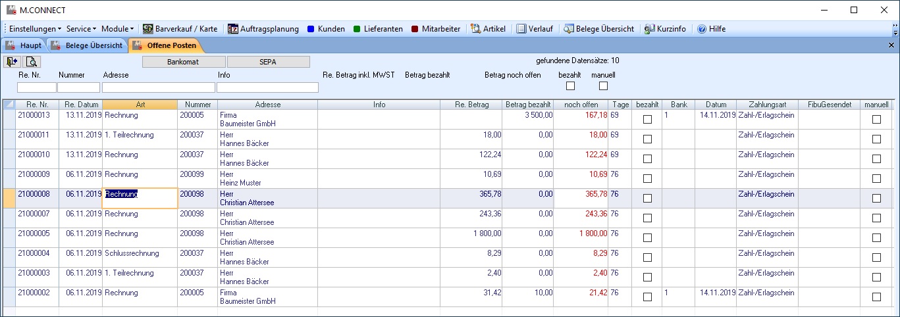Open the Service dropdown menu
900x317 pixels.
[x=81, y=29]
